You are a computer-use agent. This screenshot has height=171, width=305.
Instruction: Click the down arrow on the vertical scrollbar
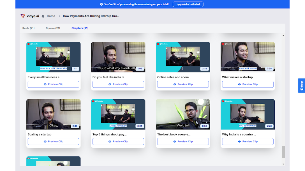point(283,164)
